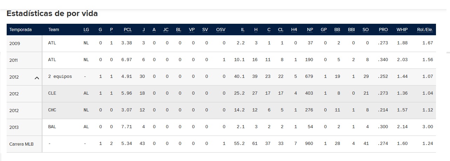Collapse the 2012 two-teams row chevron
The width and height of the screenshot is (450, 161).
(x=37, y=78)
